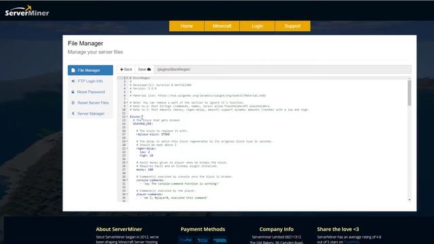The height and width of the screenshot is (244, 434).
Task: Collapse the fold arrow at line 8
Action: 127,102
